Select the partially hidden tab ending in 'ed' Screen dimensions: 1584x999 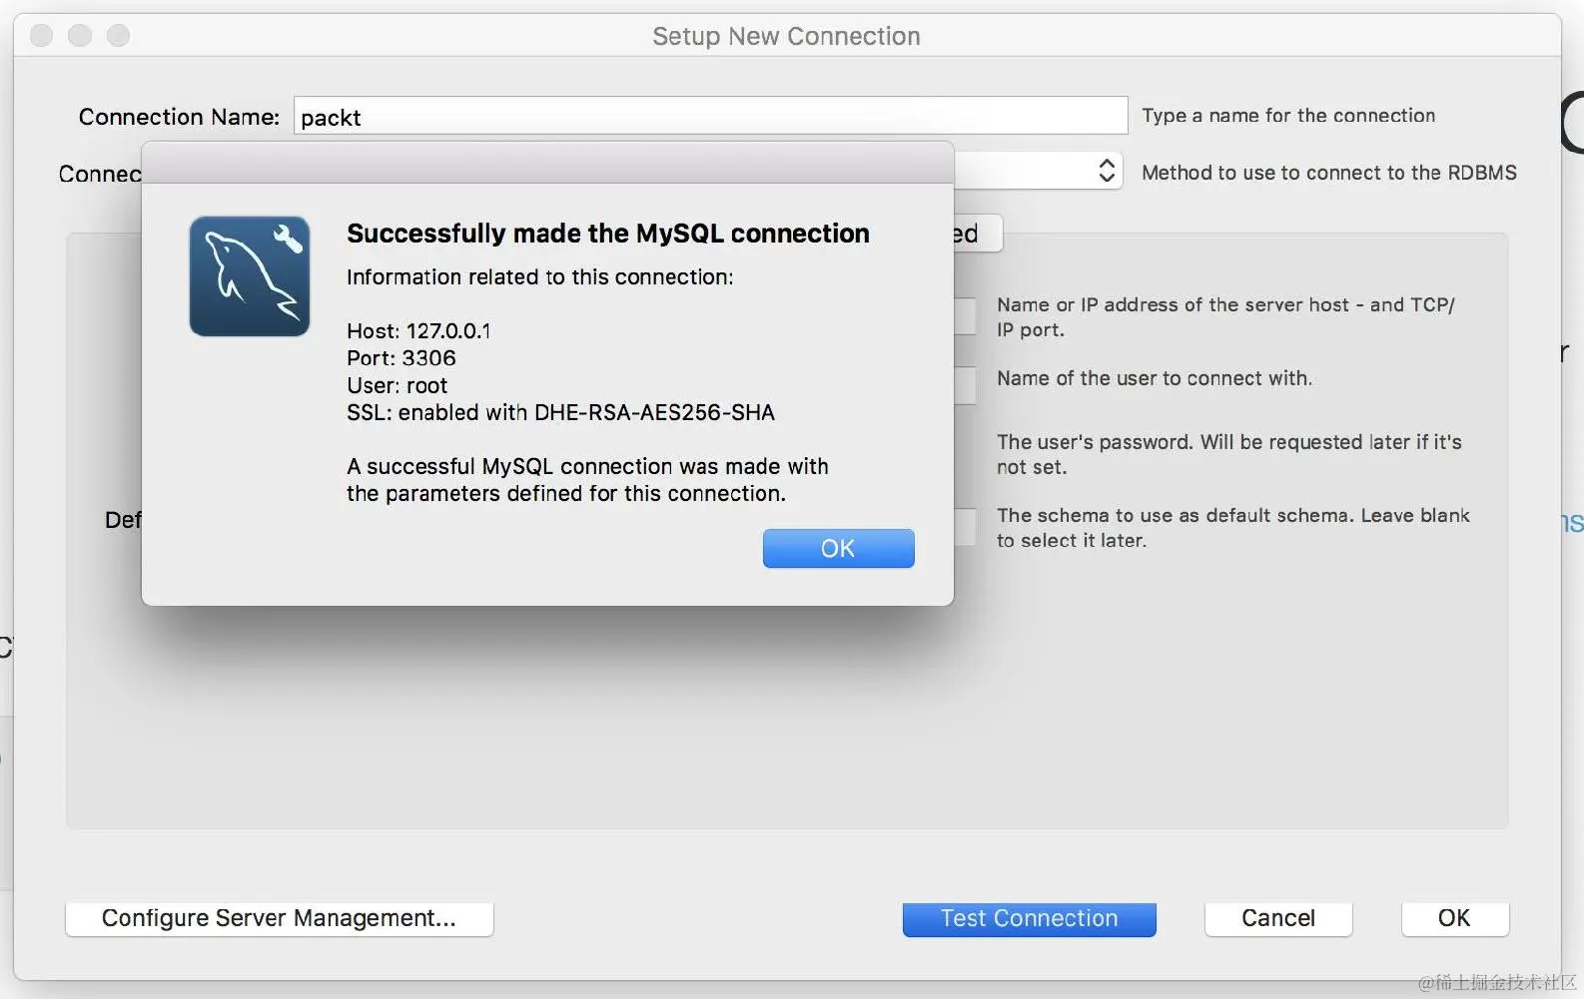click(977, 234)
